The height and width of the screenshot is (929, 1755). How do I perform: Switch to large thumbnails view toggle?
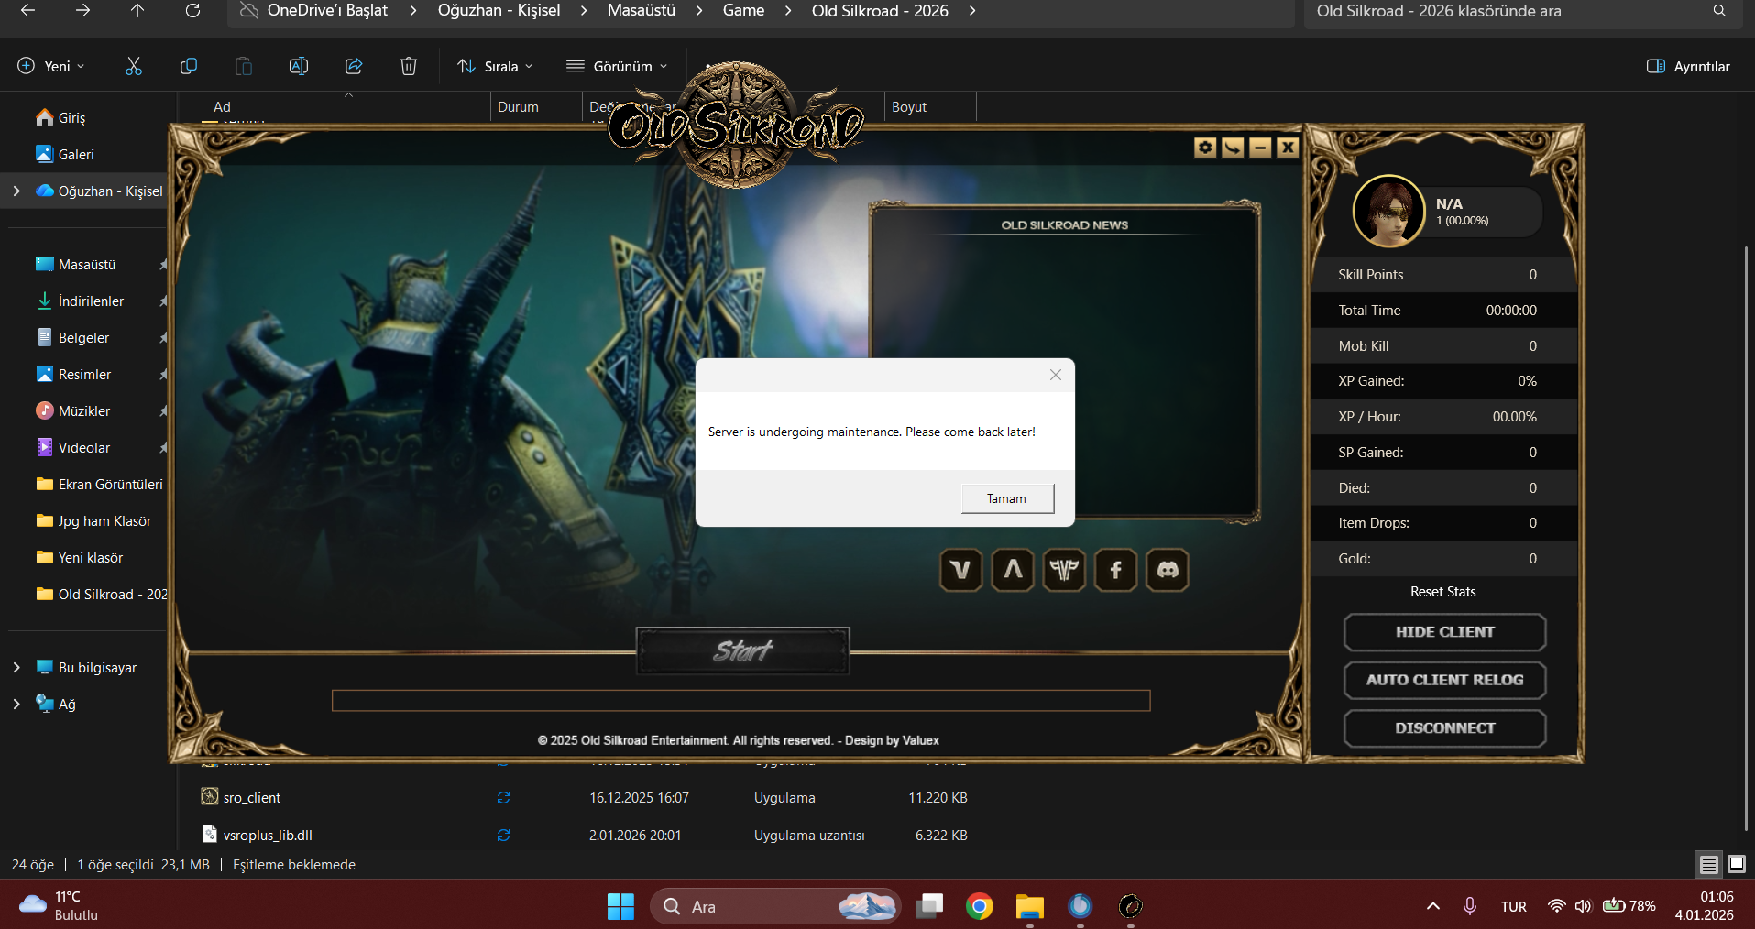pos(1736,864)
